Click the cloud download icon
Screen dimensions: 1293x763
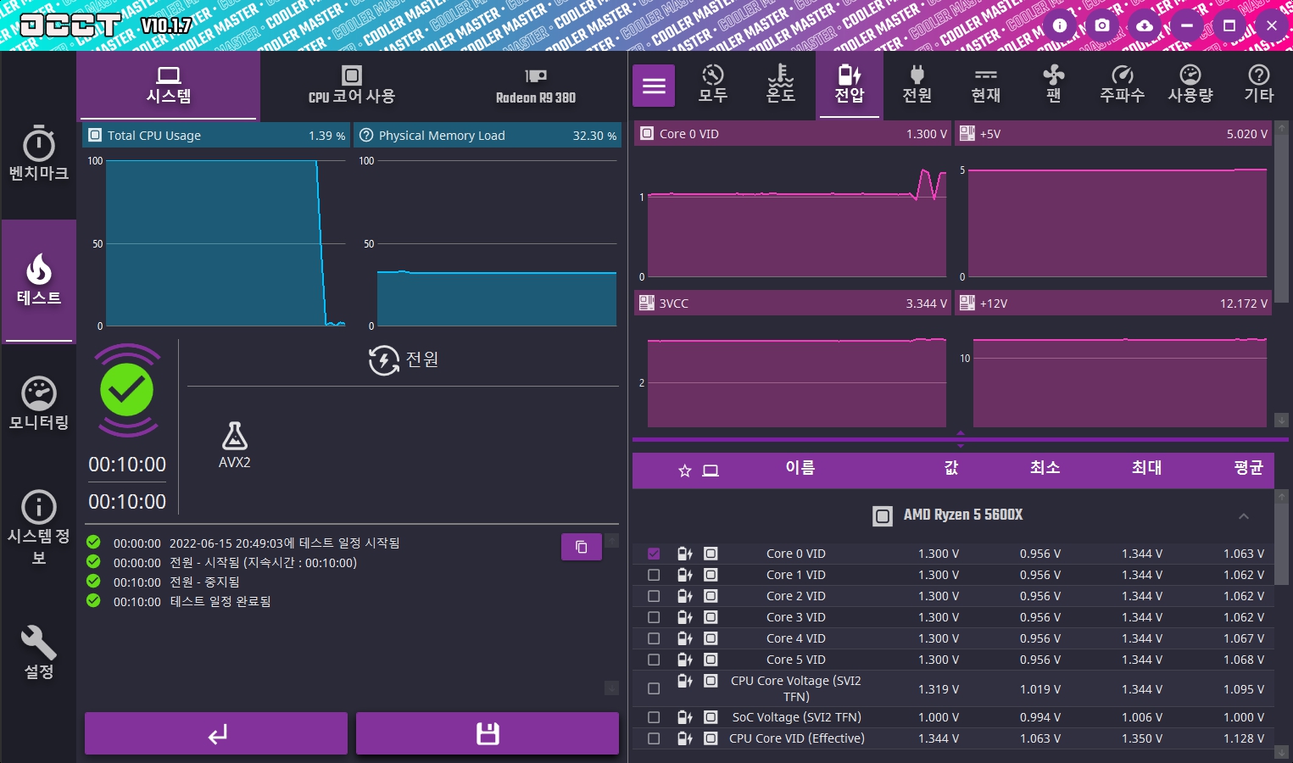(x=1145, y=25)
